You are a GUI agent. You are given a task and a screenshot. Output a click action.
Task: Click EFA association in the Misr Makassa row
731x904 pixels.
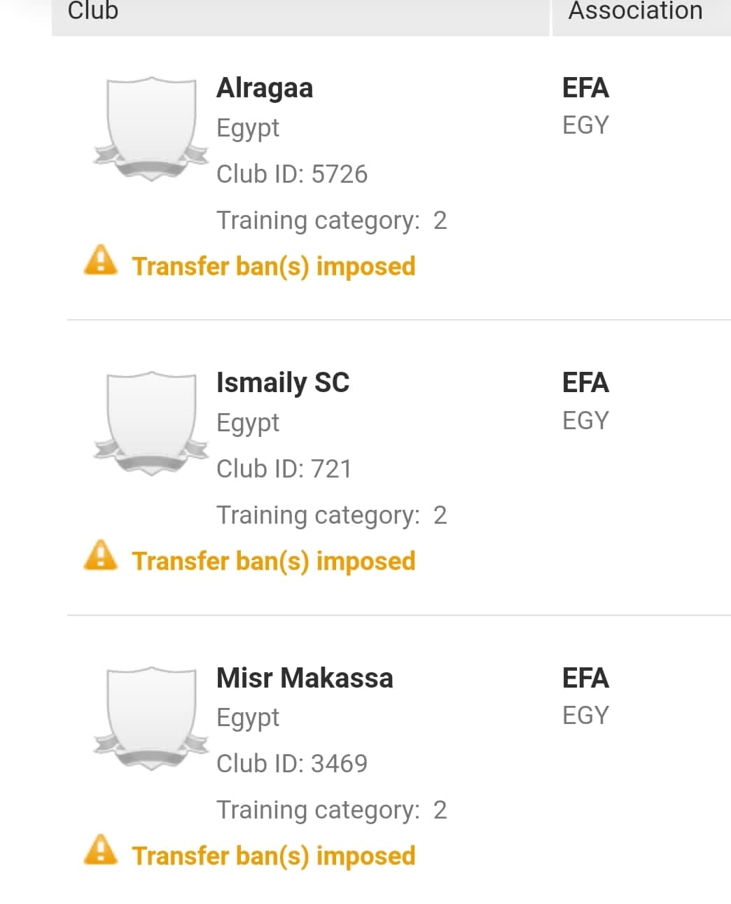[585, 678]
